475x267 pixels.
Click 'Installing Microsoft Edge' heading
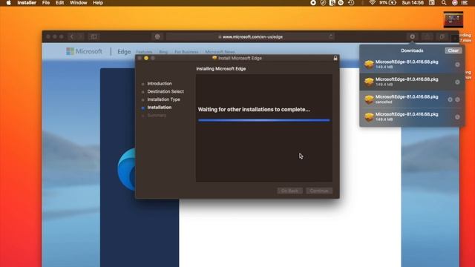221,69
